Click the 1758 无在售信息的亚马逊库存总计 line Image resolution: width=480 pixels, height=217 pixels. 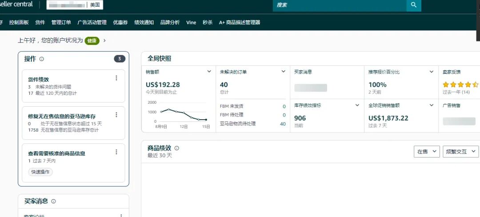click(64, 130)
